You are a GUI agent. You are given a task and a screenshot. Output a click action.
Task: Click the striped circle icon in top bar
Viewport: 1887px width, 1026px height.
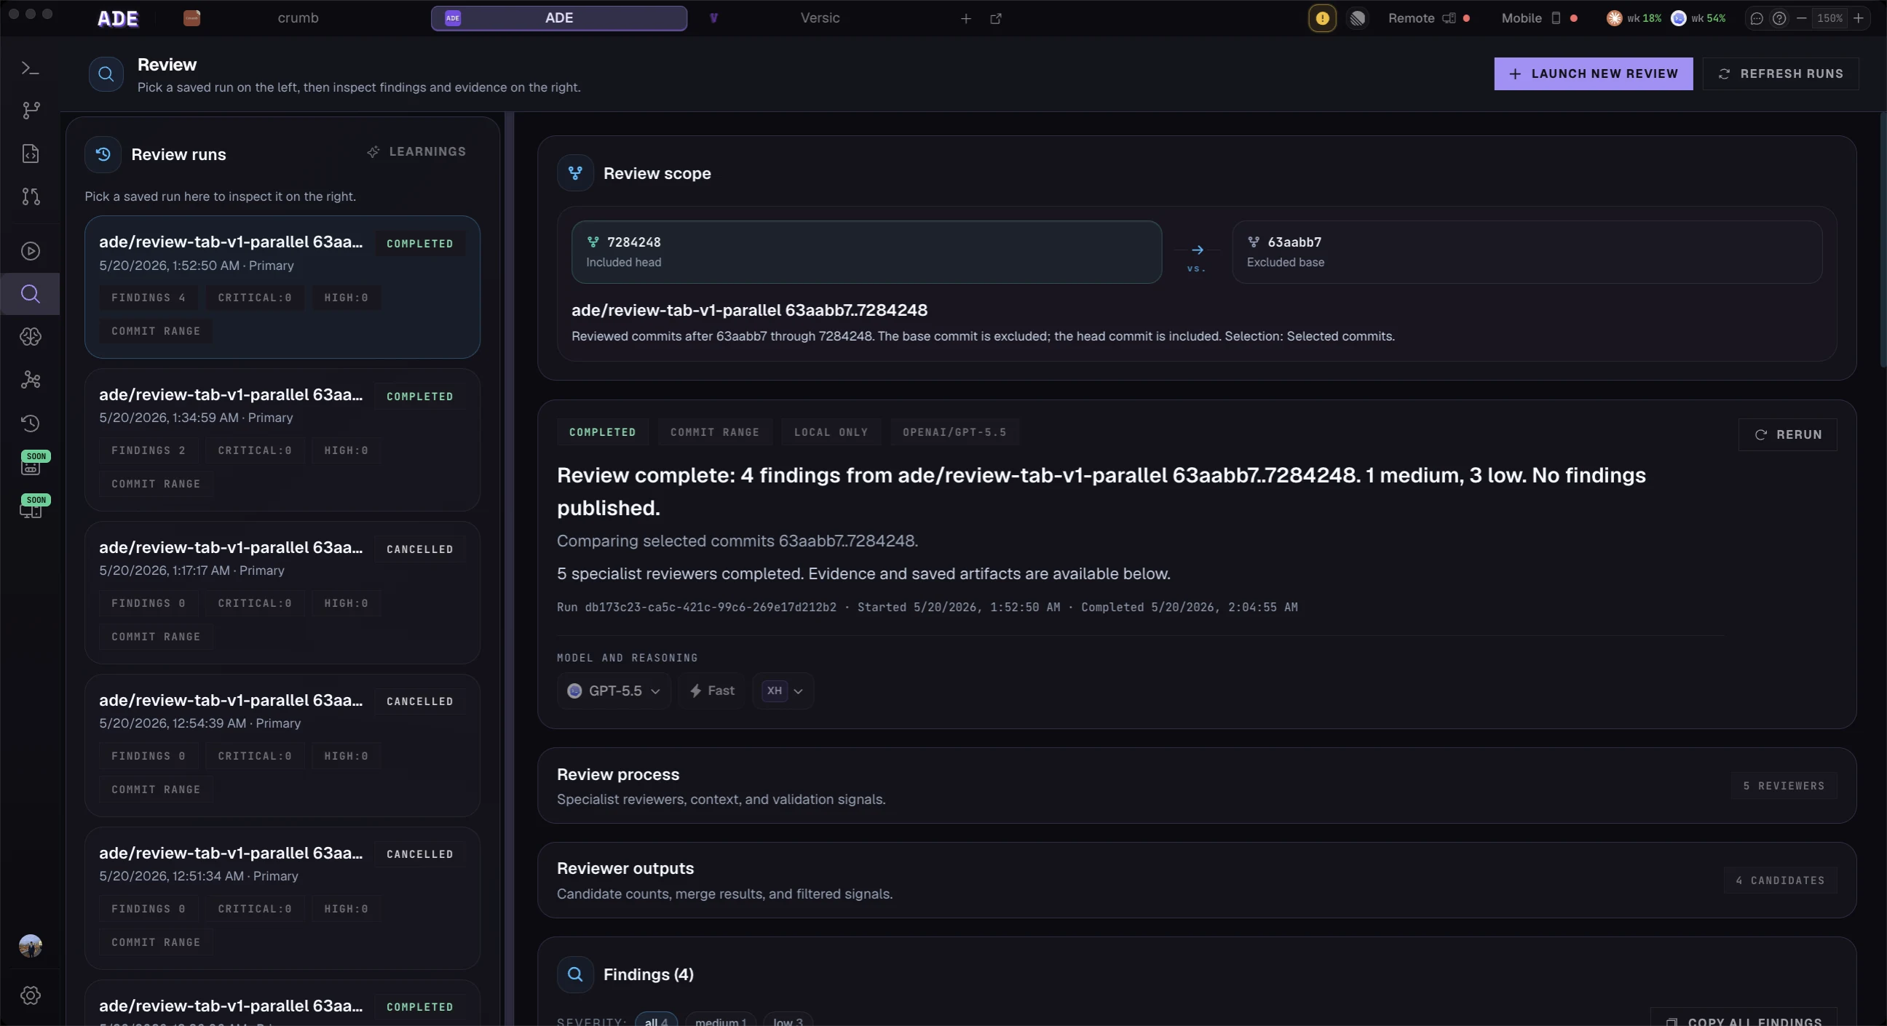(1358, 18)
